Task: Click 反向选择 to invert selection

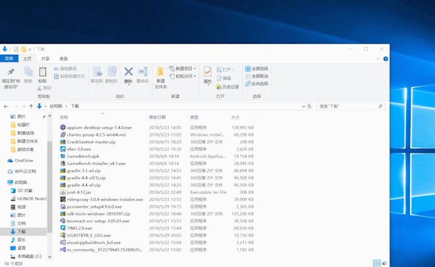Action: tap(256, 84)
